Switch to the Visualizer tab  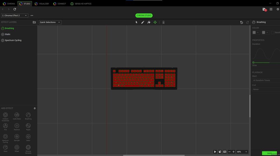point(42,4)
